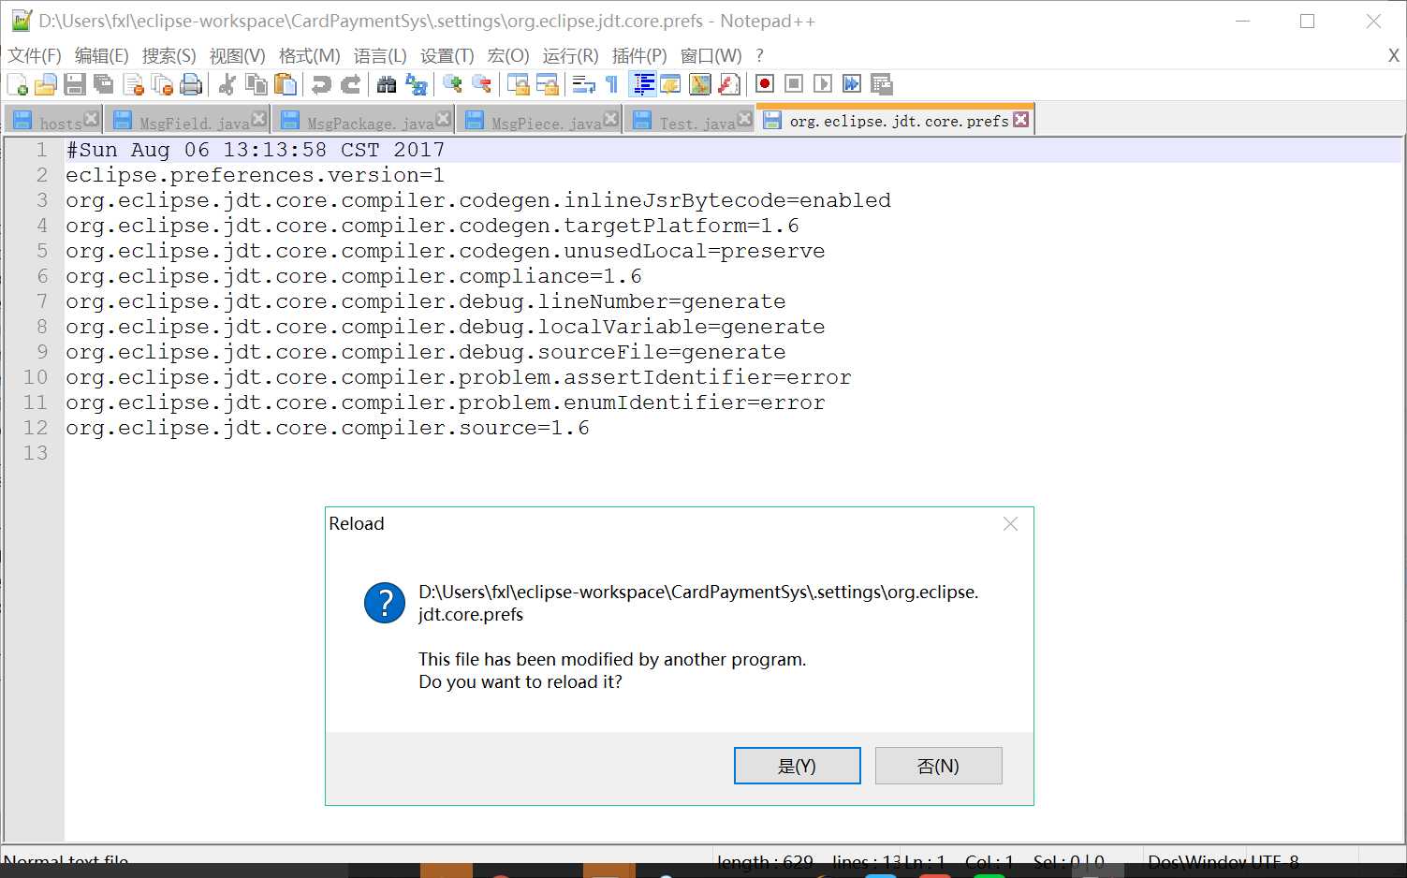This screenshot has height=878, width=1407.
Task: Open the 宏(O) menu
Action: [x=508, y=56]
